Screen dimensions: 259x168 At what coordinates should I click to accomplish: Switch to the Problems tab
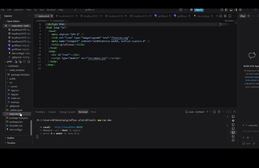(x=40, y=112)
